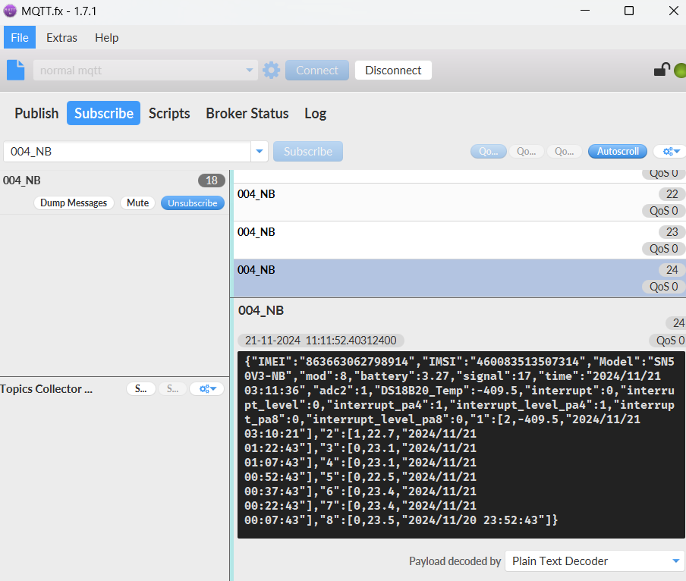Click inside the JSON payload text area
The height and width of the screenshot is (581, 686).
461,445
